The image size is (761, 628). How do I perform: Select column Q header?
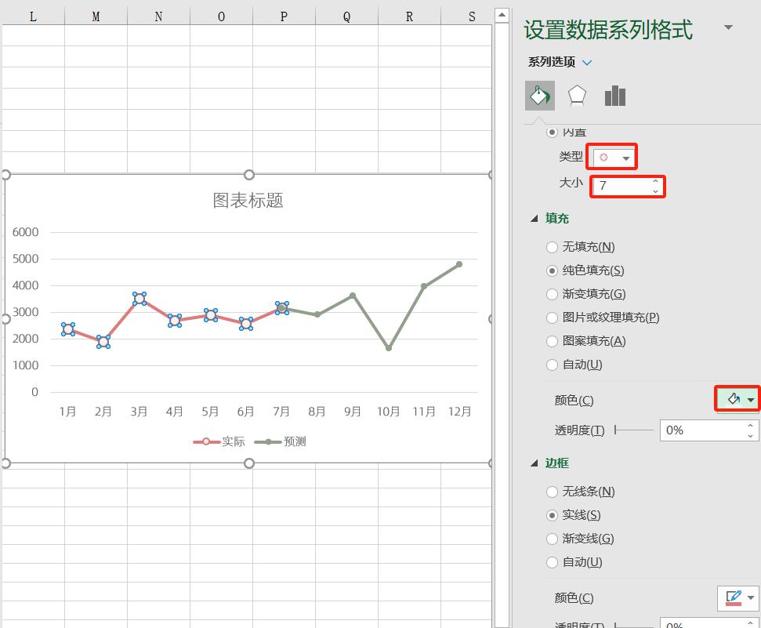346,17
